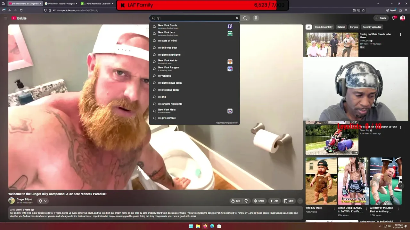Open Windows Start menu
This screenshot has width=410, height=230.
pos(191,226)
